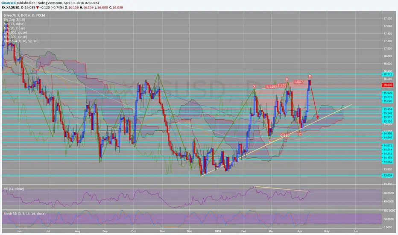Open the SinatraFX author link
Viewport: 398px width, 235px height.
[9, 3]
